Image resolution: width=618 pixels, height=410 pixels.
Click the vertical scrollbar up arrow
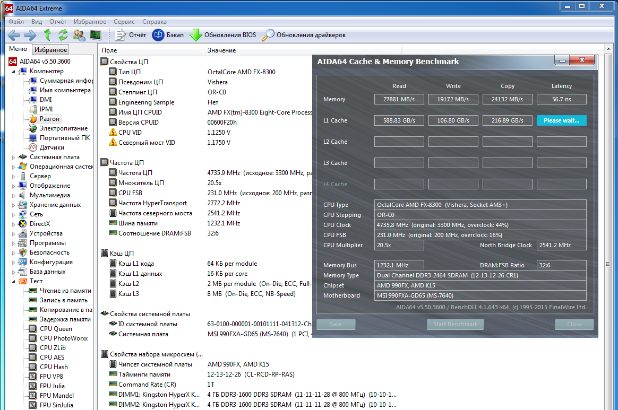pos(608,49)
